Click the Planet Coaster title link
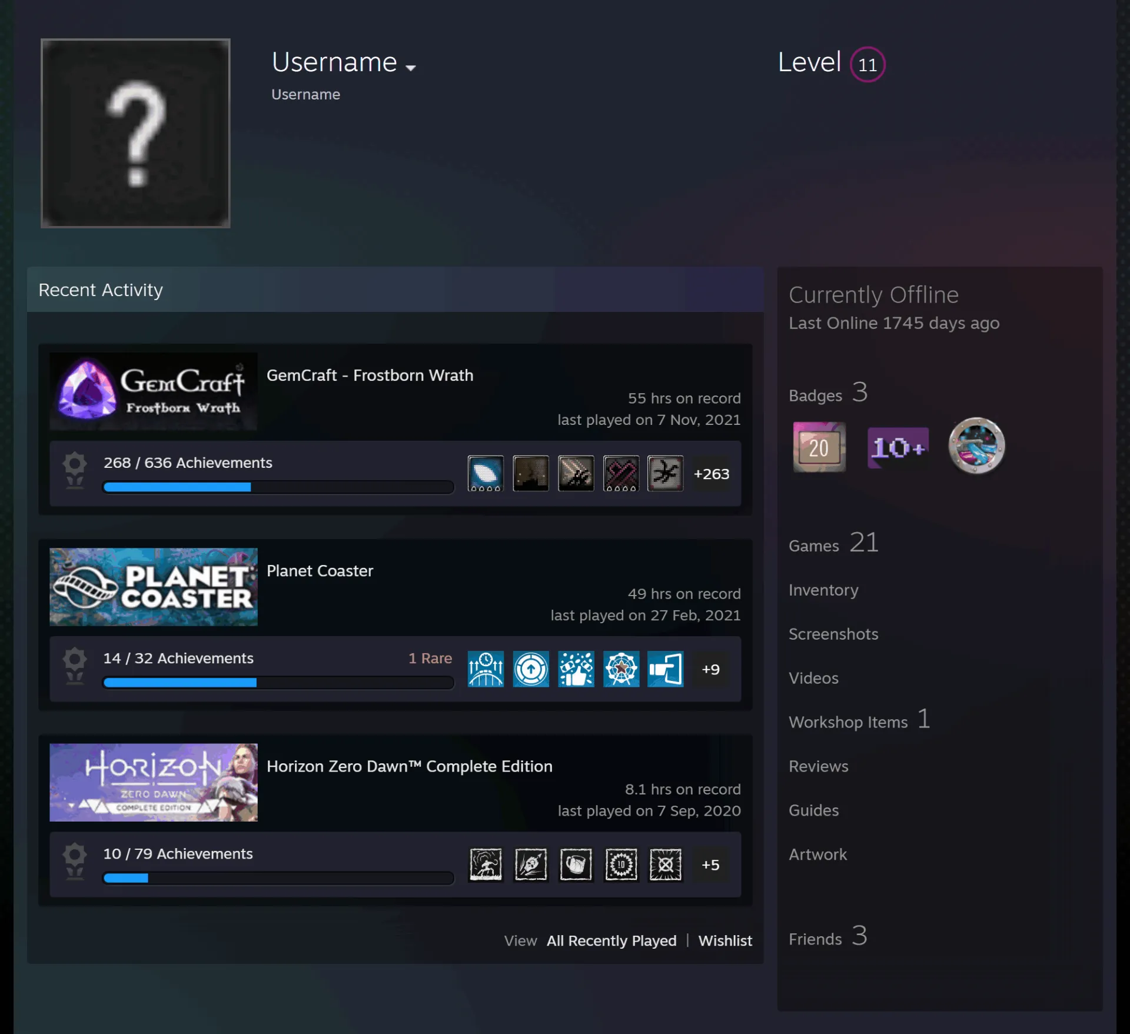The height and width of the screenshot is (1034, 1130). click(320, 571)
